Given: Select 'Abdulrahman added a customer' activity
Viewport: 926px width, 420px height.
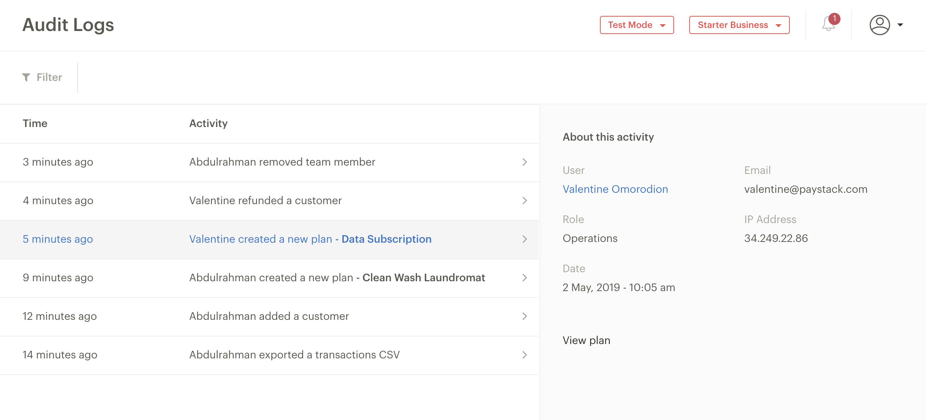Looking at the screenshot, I should click(x=269, y=316).
